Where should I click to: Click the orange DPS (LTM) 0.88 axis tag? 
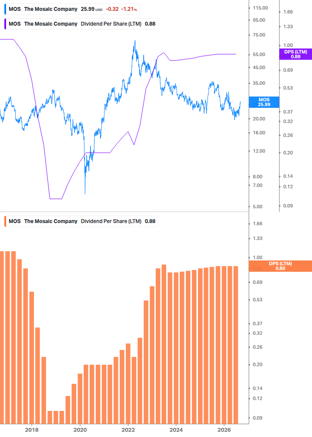pos(280,266)
